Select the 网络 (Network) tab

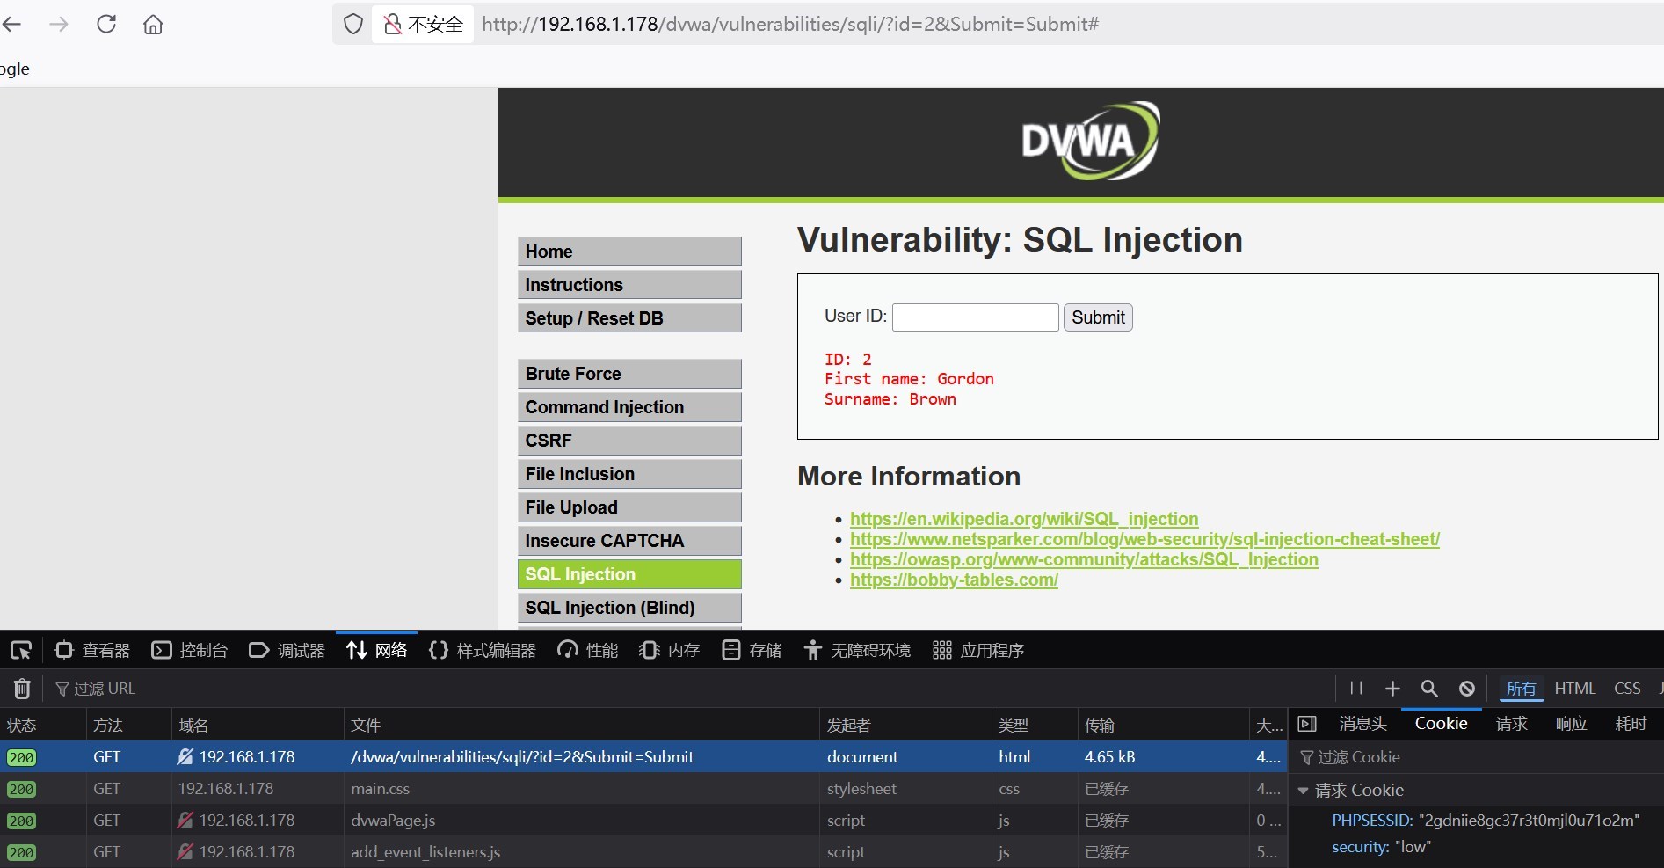(377, 651)
